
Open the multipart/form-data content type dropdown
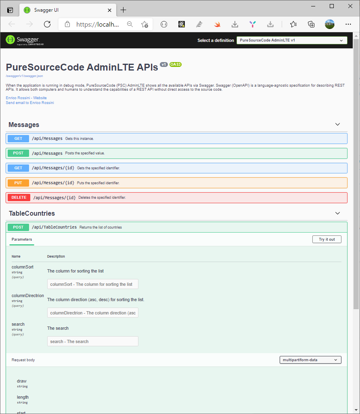click(x=310, y=360)
